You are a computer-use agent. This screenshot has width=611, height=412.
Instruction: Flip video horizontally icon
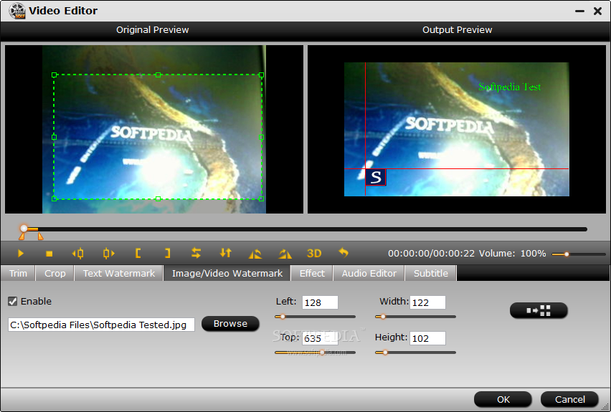[196, 253]
